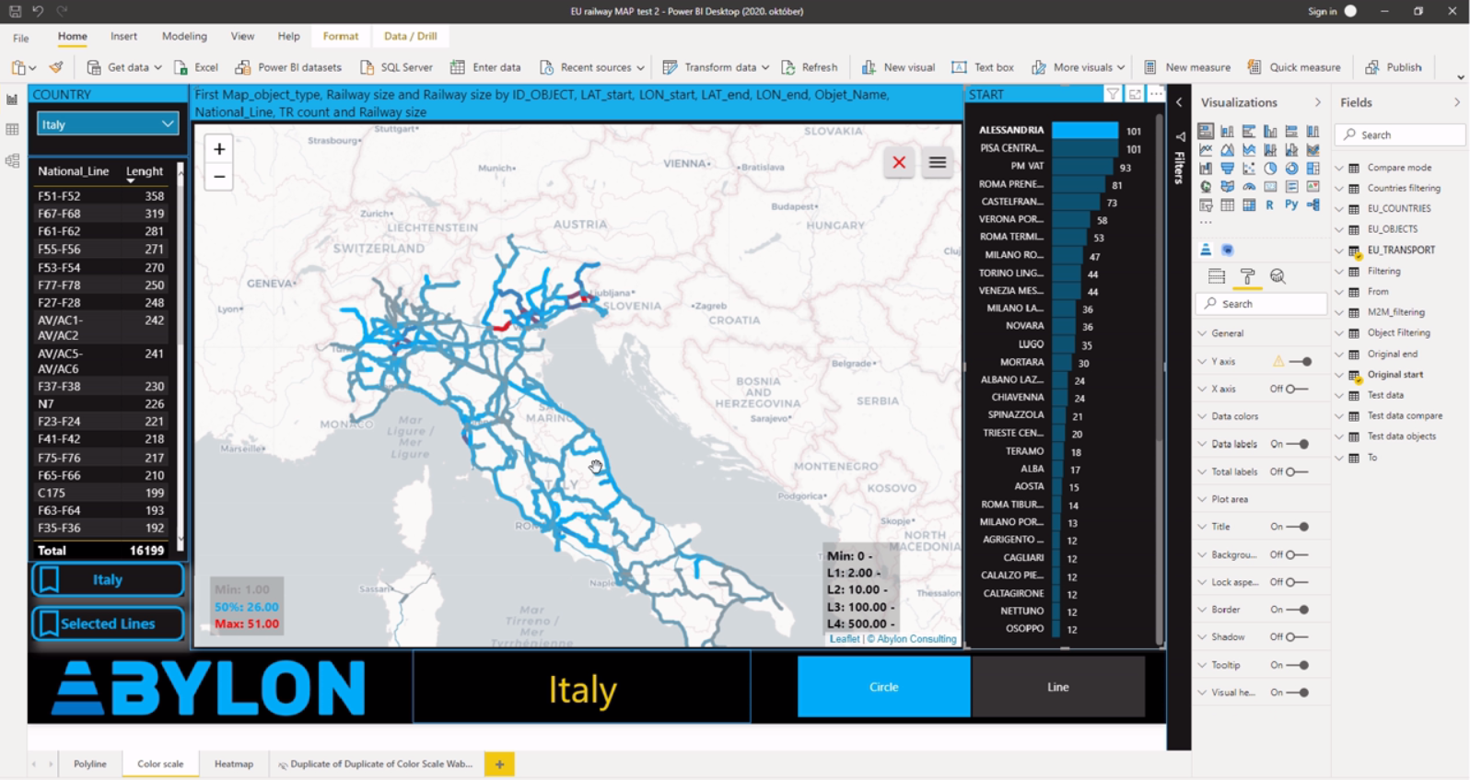
Task: Zoom out on the map
Action: click(x=219, y=177)
